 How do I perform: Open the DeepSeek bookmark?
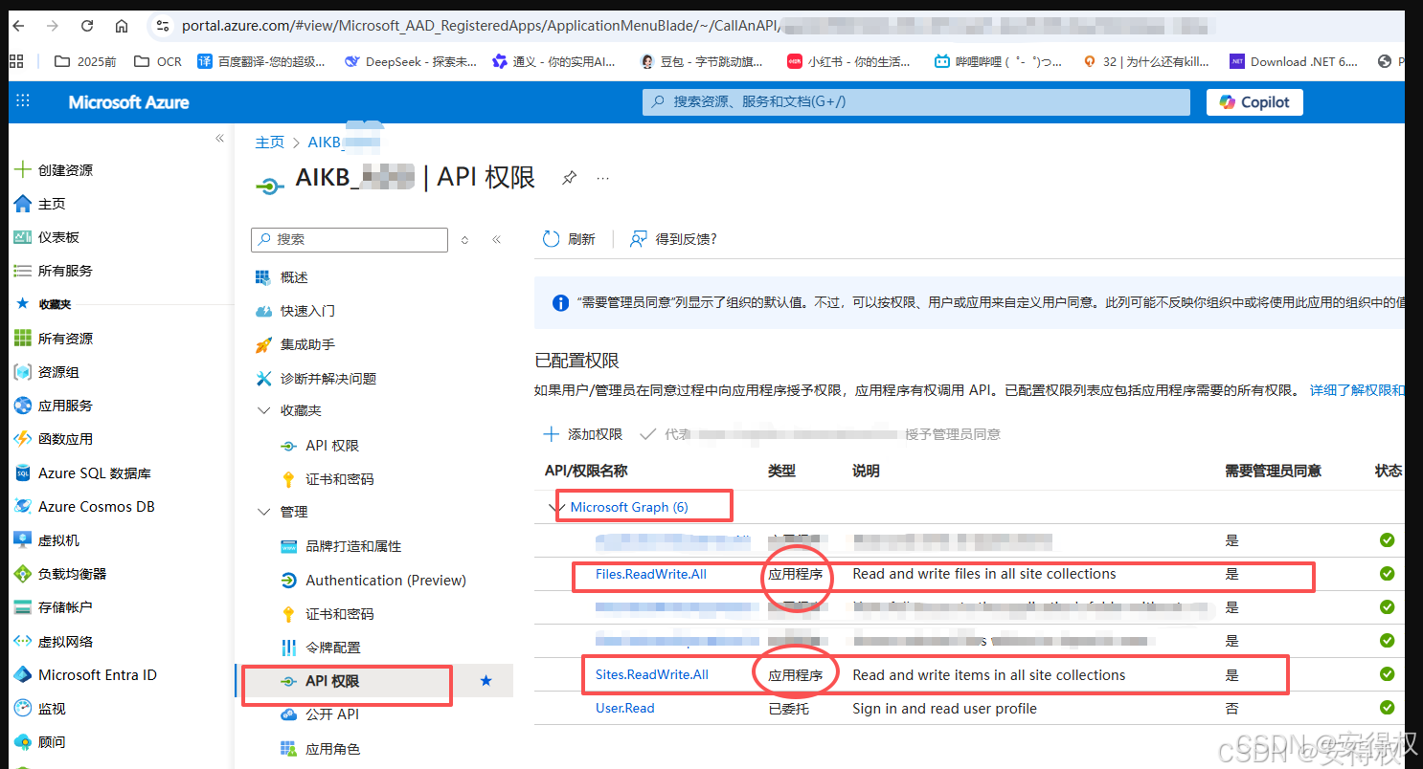pyautogui.click(x=410, y=61)
